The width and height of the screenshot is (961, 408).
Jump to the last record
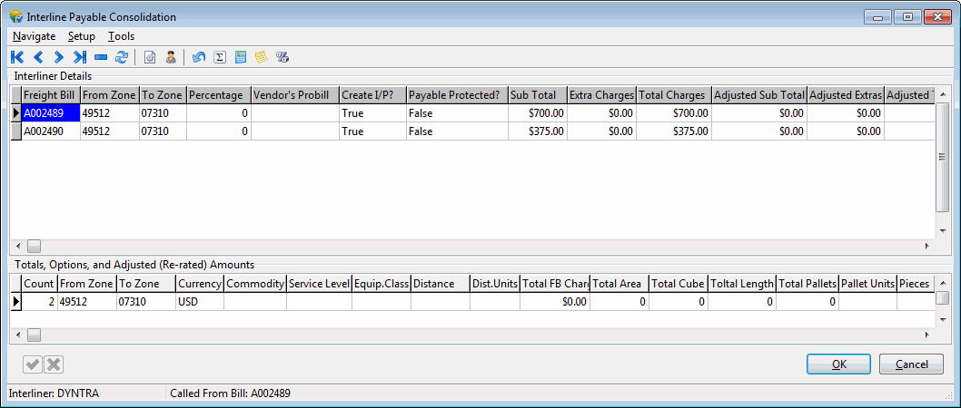tap(80, 57)
